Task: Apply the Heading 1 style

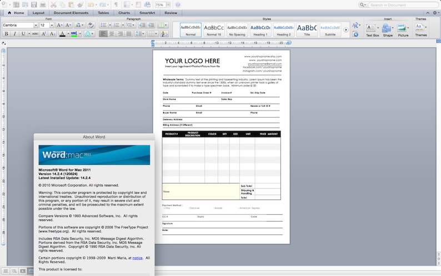Action: click(x=260, y=30)
